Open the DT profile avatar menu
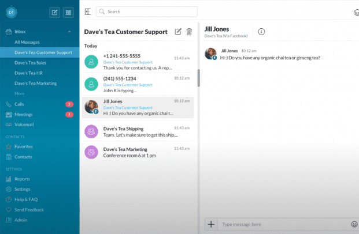 11,12
